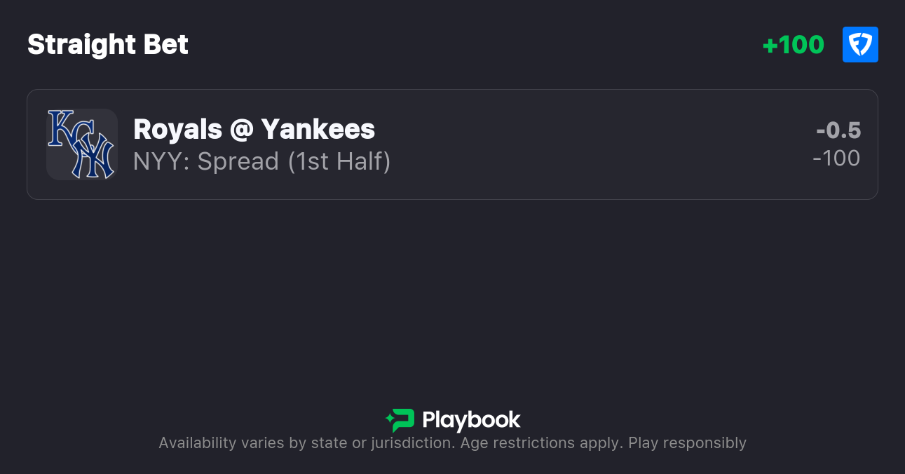Click the word Royals in matchup
The height and width of the screenshot is (474, 905).
[177, 129]
